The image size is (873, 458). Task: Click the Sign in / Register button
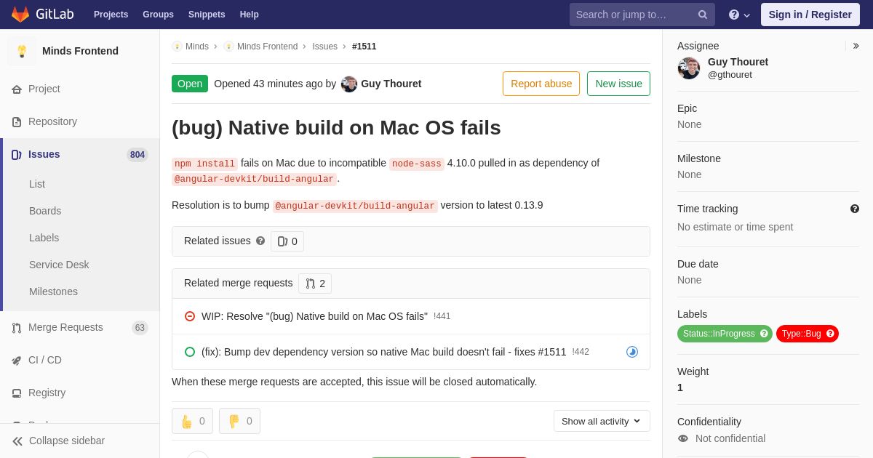810,15
